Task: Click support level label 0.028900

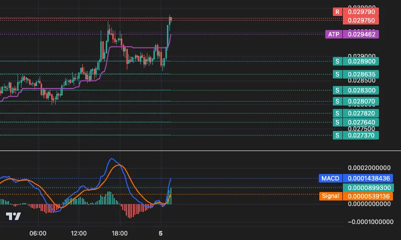Action: pos(360,61)
